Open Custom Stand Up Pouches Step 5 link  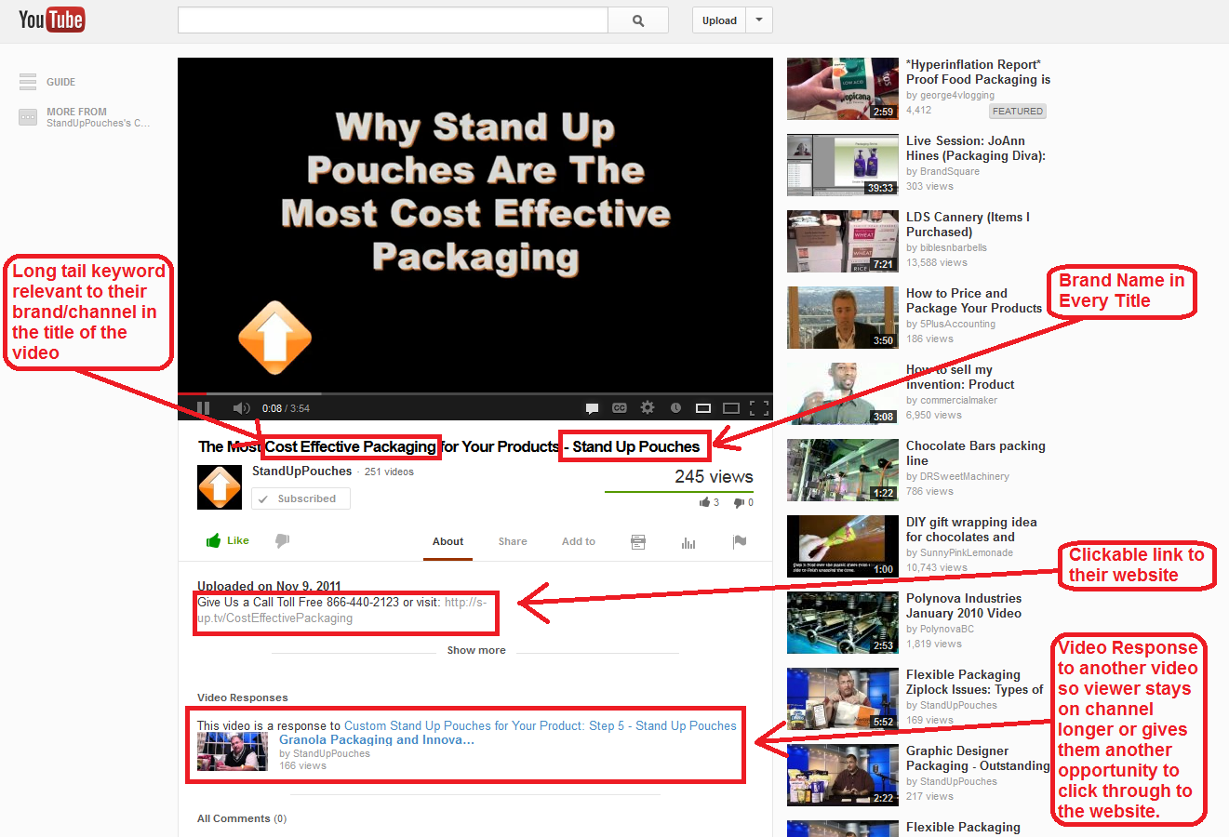(x=541, y=725)
